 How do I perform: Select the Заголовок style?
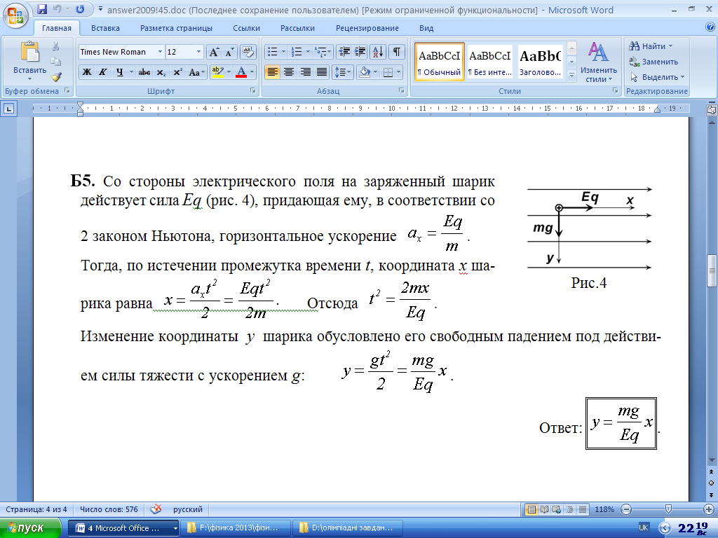click(541, 62)
